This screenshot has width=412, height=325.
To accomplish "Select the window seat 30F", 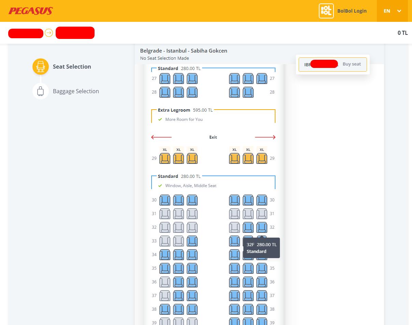I will (x=262, y=200).
